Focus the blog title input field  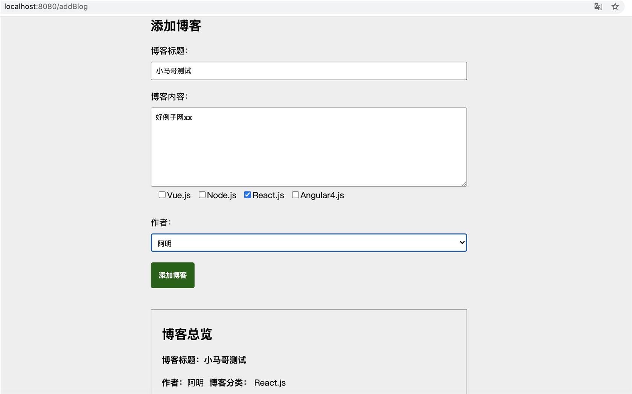coord(309,71)
